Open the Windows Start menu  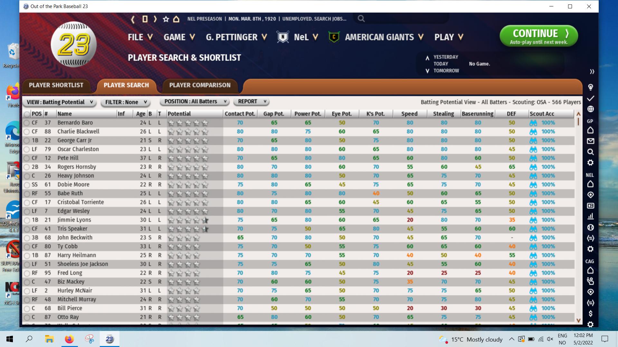9,339
